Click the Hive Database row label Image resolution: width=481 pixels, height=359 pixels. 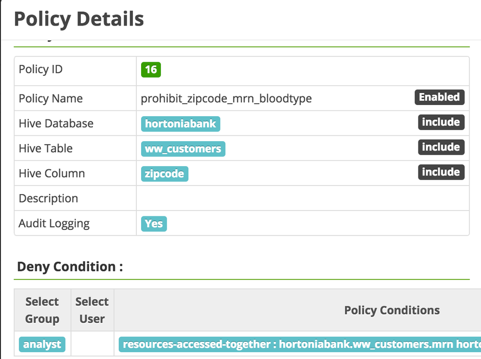[x=56, y=123]
